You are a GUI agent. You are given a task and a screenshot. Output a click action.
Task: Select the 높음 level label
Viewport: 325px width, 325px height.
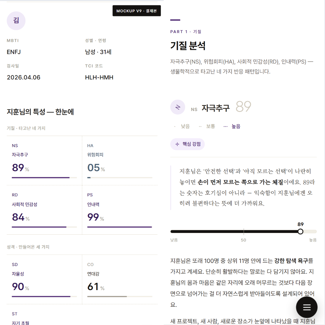[x=236, y=126]
